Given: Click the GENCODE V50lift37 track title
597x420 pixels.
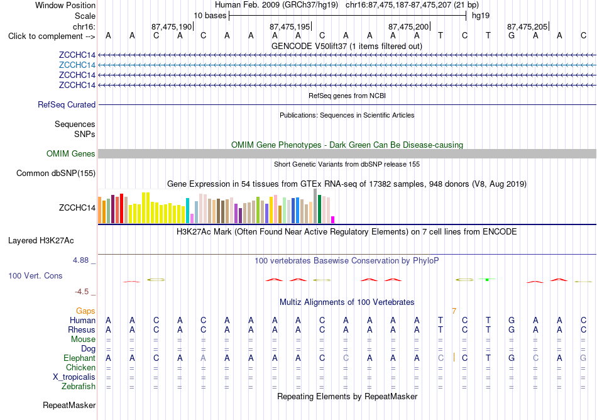Looking at the screenshot, I should click(346, 46).
